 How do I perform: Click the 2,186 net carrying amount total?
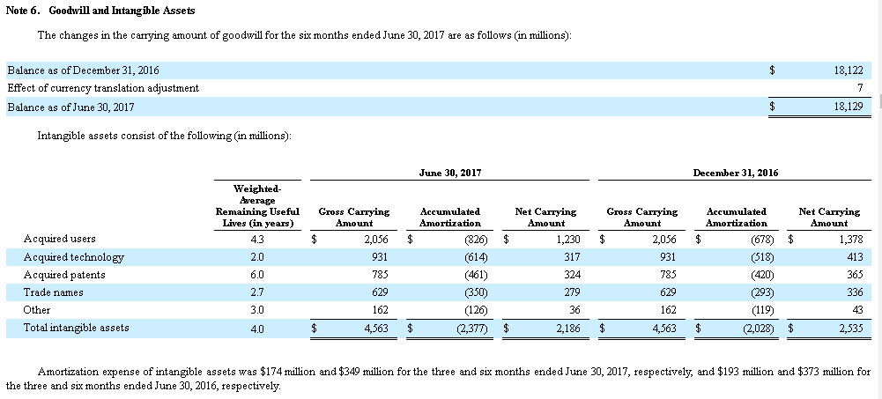click(568, 329)
